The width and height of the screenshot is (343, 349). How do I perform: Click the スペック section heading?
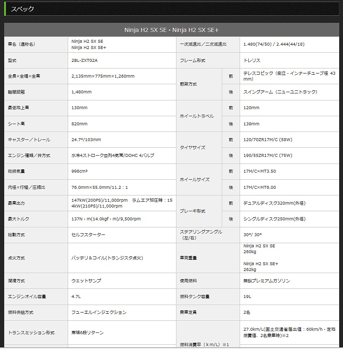click(x=22, y=9)
